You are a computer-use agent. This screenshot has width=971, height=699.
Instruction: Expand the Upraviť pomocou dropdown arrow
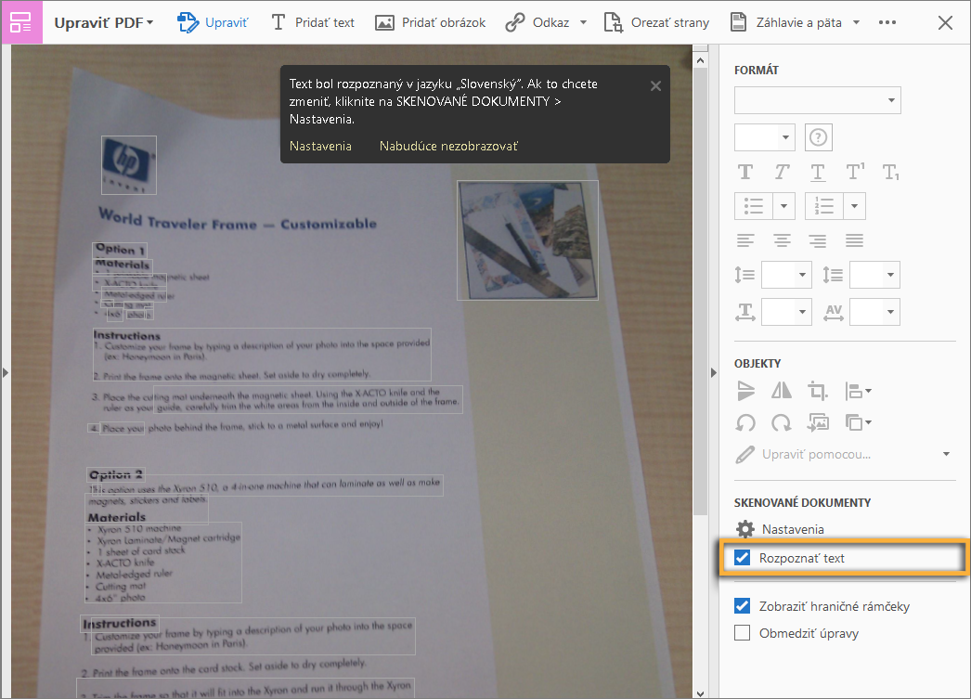tap(946, 455)
